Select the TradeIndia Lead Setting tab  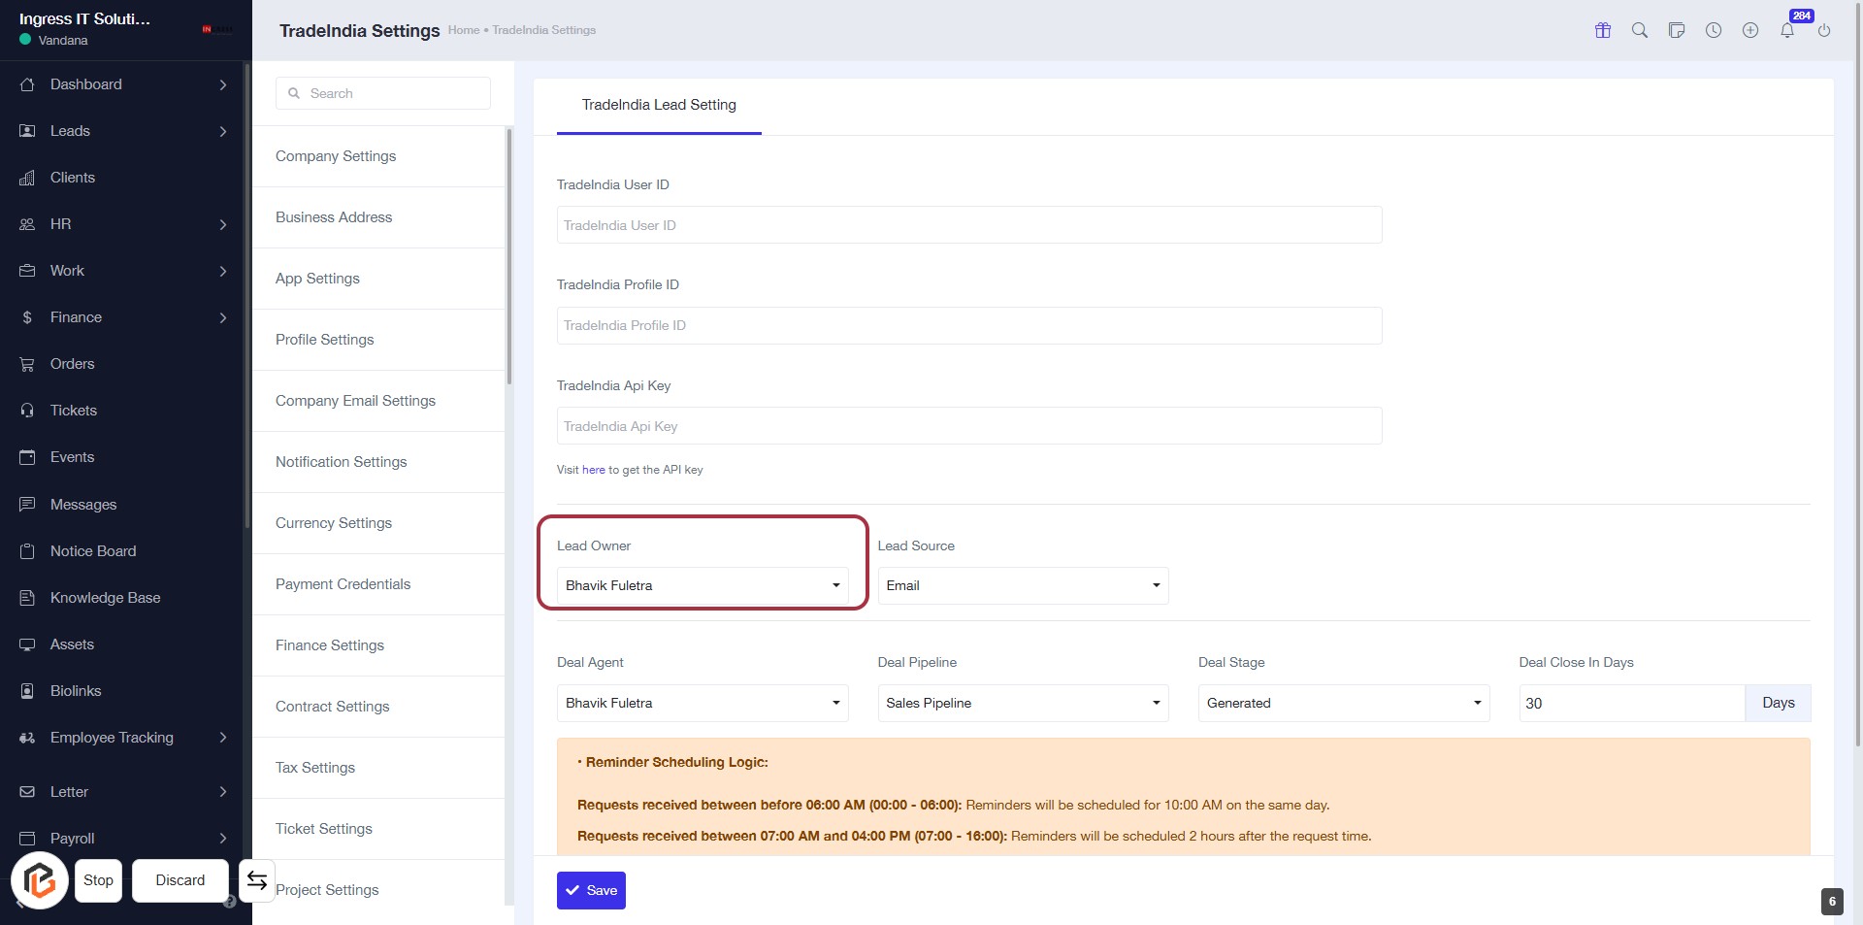click(658, 105)
